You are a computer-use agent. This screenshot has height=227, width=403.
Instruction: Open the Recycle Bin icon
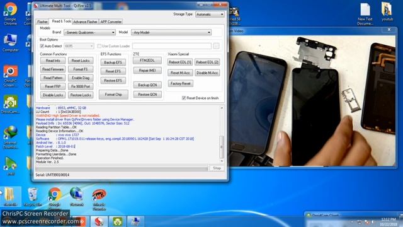(x=33, y=197)
